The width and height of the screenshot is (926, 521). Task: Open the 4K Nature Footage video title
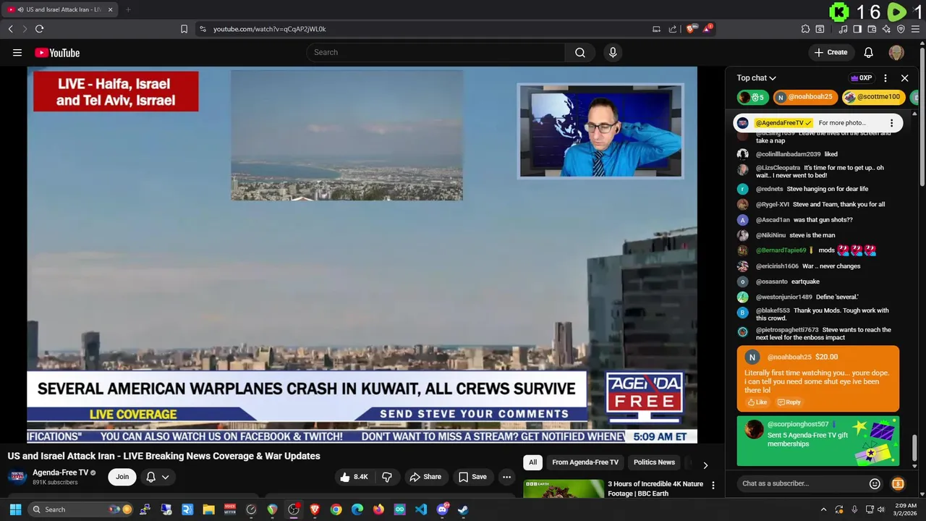coord(655,488)
